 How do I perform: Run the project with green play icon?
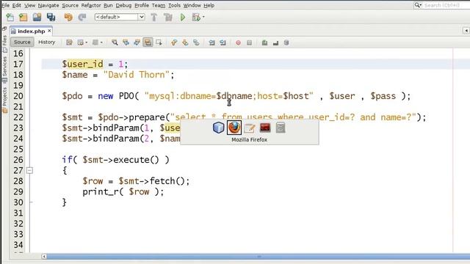(x=183, y=18)
